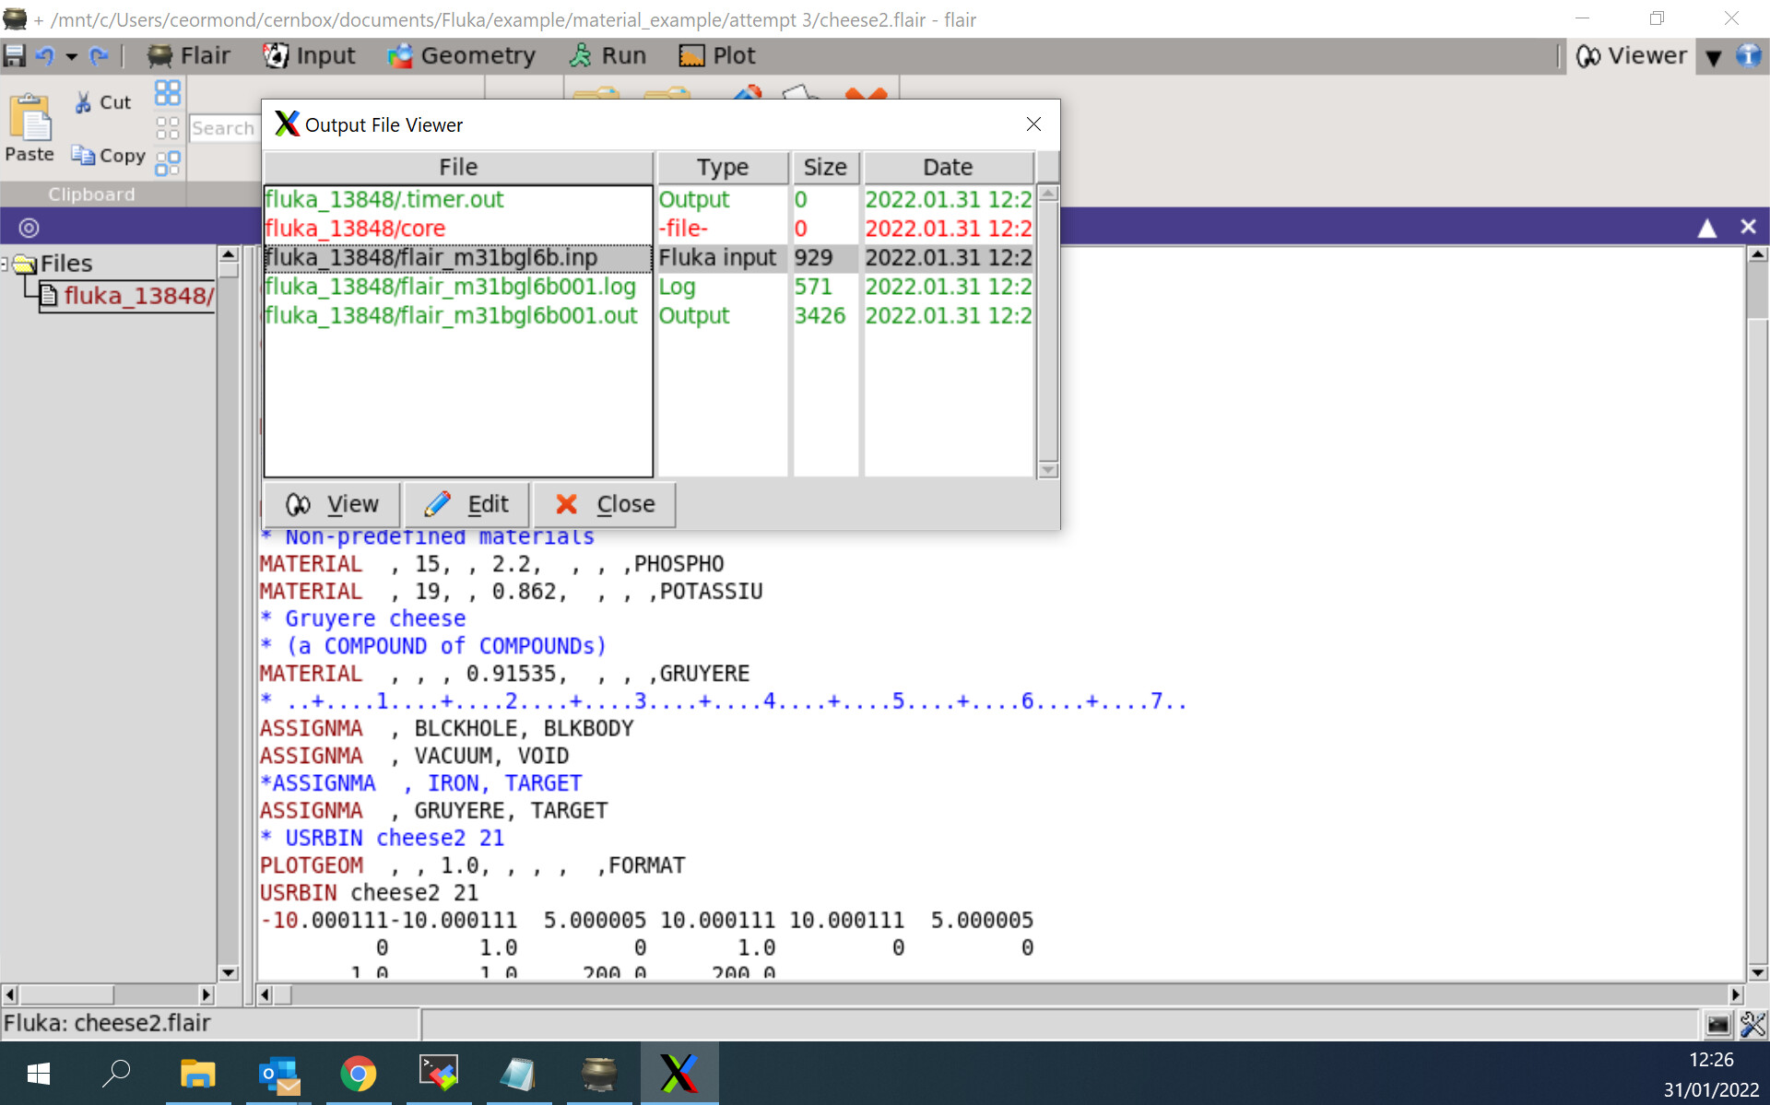Sort by the File column header
Viewport: 1770px width, 1105px height.
tap(458, 167)
